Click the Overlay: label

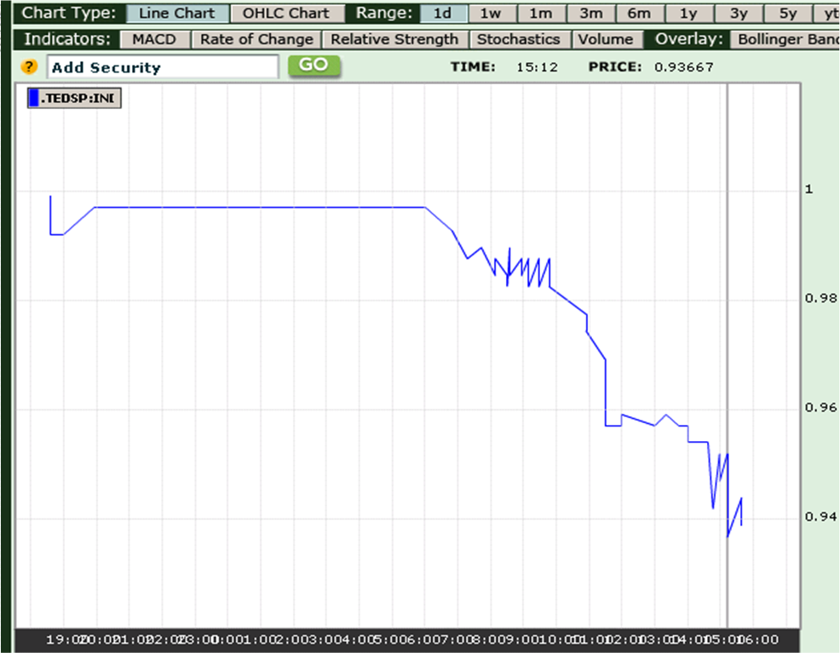689,39
